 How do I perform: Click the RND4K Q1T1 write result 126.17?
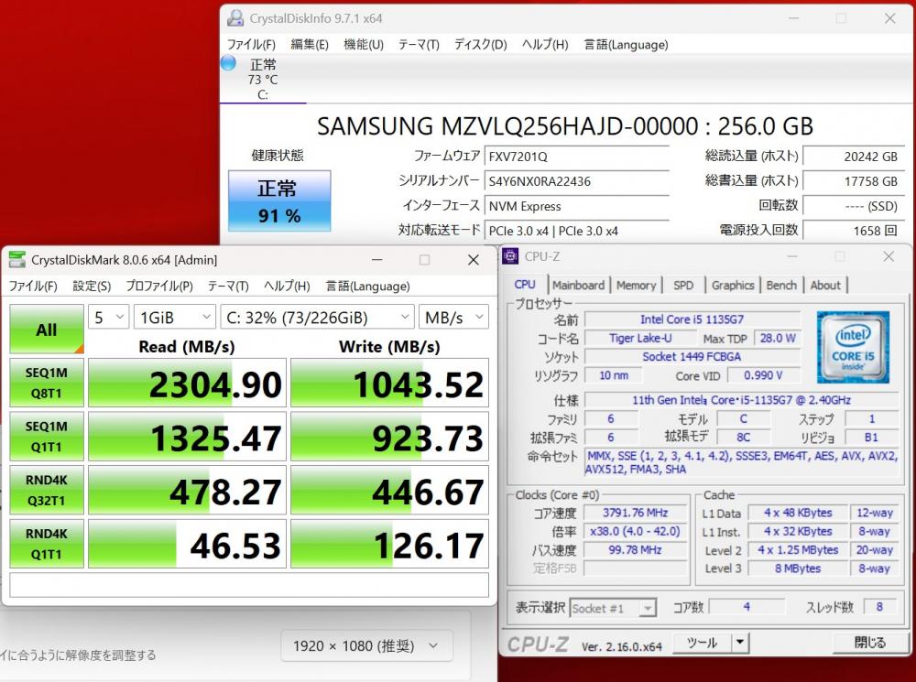pos(389,544)
